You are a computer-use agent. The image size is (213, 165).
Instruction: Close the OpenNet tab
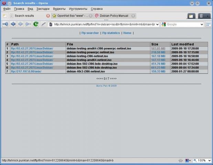91,16
